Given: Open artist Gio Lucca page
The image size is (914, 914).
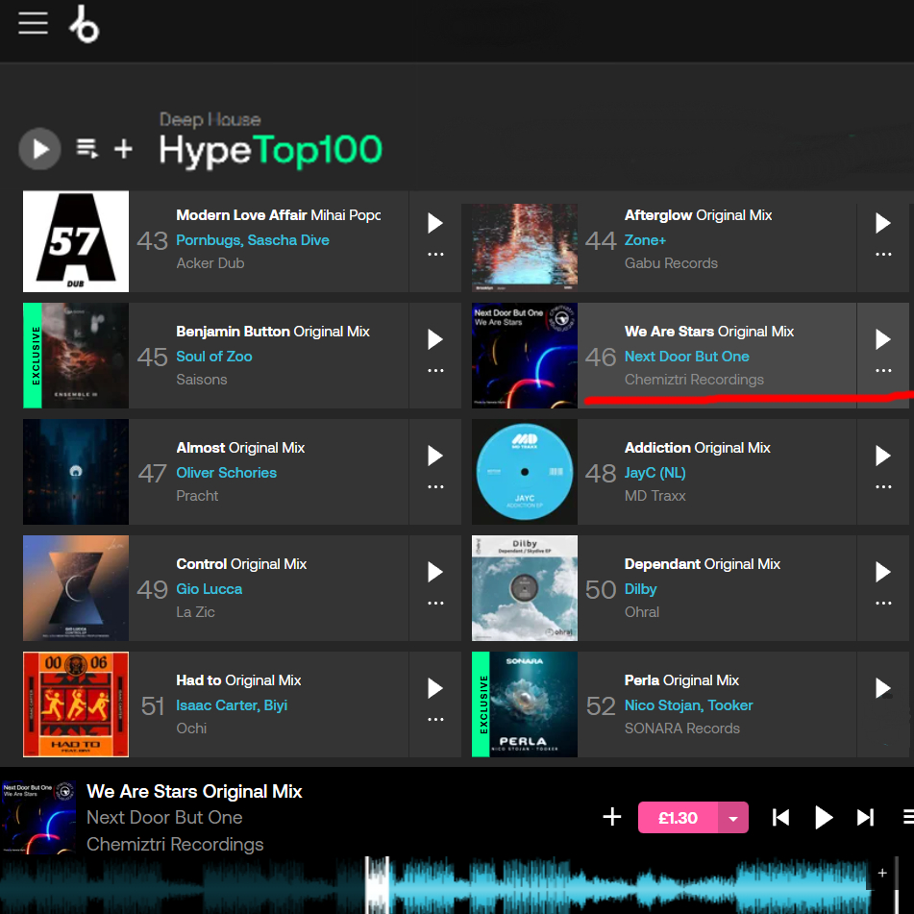Looking at the screenshot, I should (210, 589).
